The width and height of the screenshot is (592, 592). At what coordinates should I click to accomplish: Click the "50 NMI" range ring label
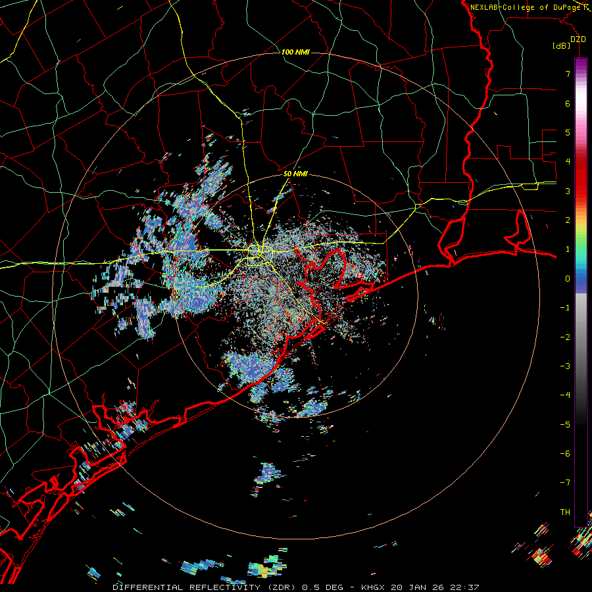(x=295, y=174)
